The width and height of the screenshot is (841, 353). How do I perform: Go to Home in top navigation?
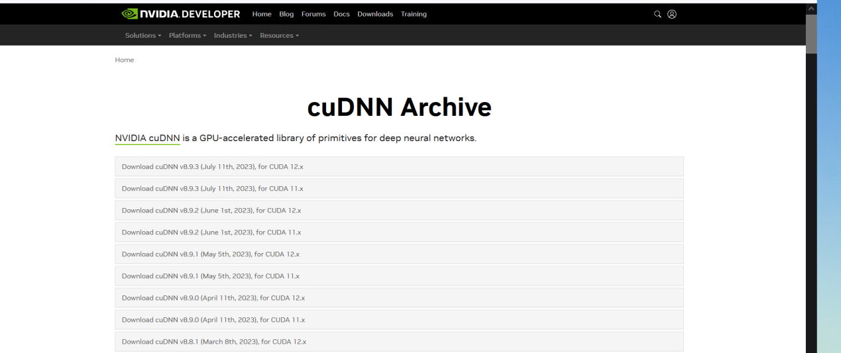(x=262, y=14)
